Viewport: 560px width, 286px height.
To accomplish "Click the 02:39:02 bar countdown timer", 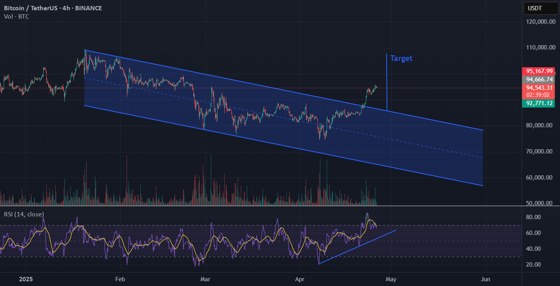I will pyautogui.click(x=538, y=95).
